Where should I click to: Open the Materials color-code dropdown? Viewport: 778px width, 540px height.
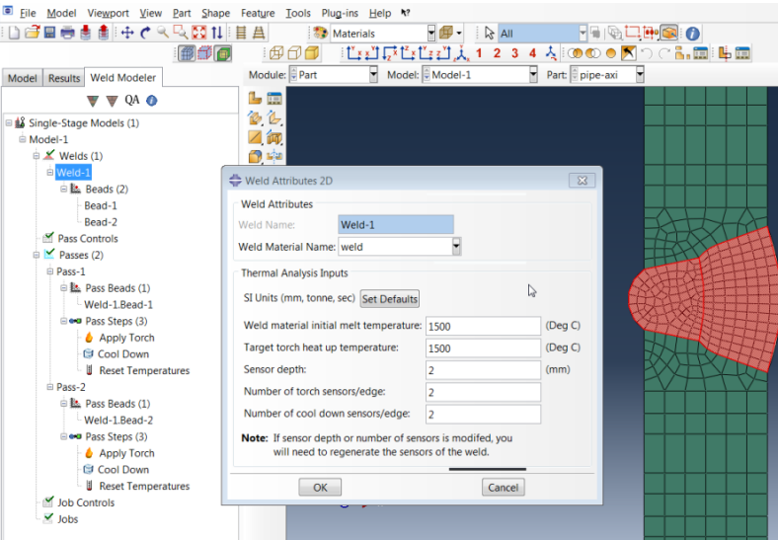click(431, 34)
